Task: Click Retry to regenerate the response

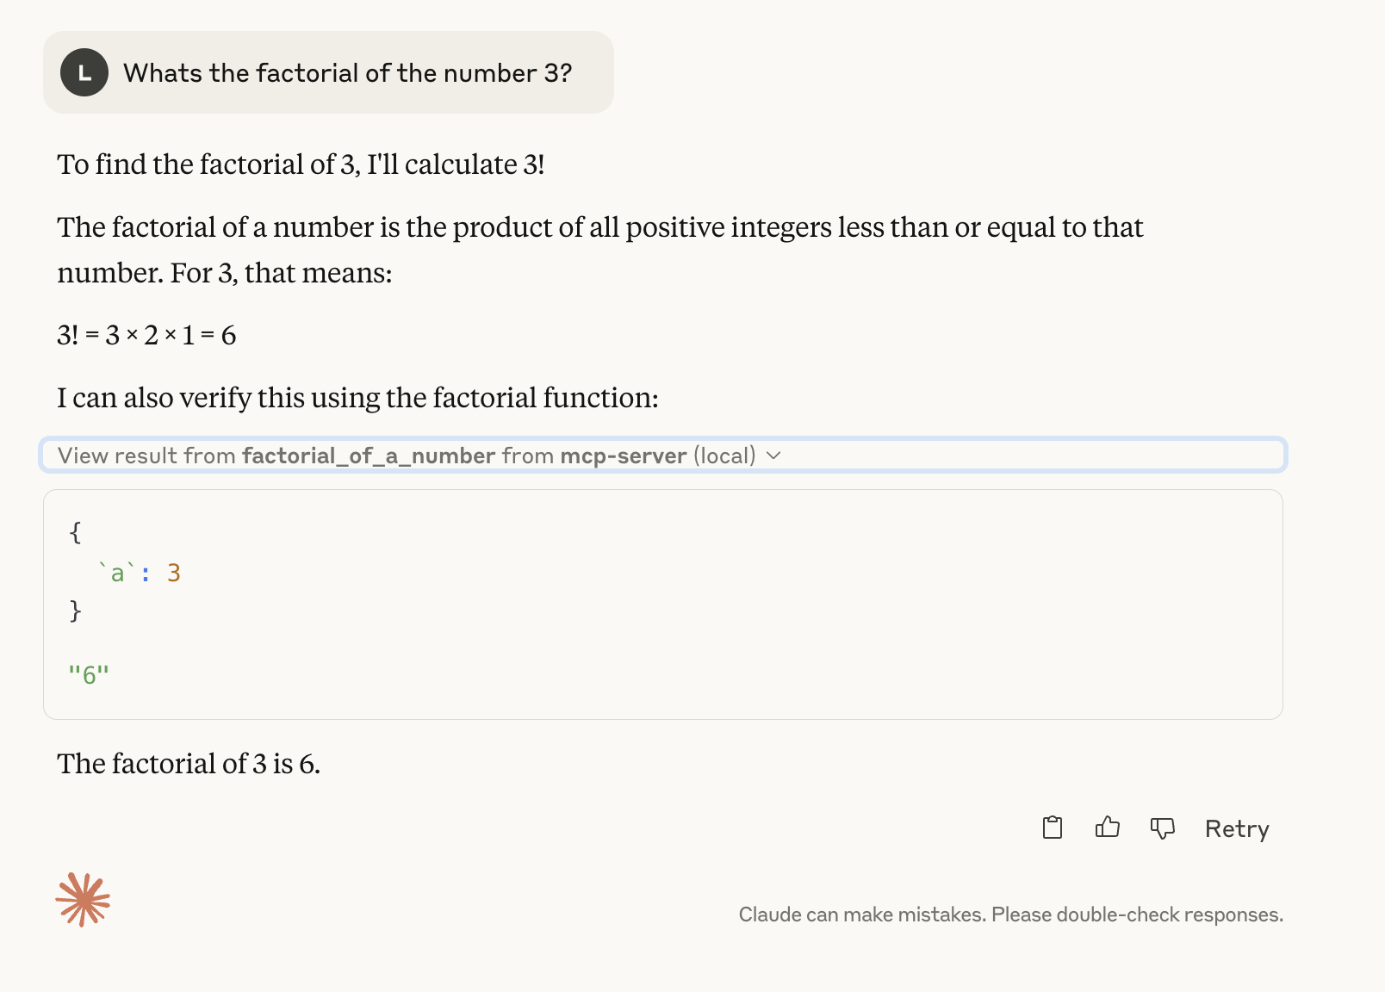Action: (x=1237, y=828)
